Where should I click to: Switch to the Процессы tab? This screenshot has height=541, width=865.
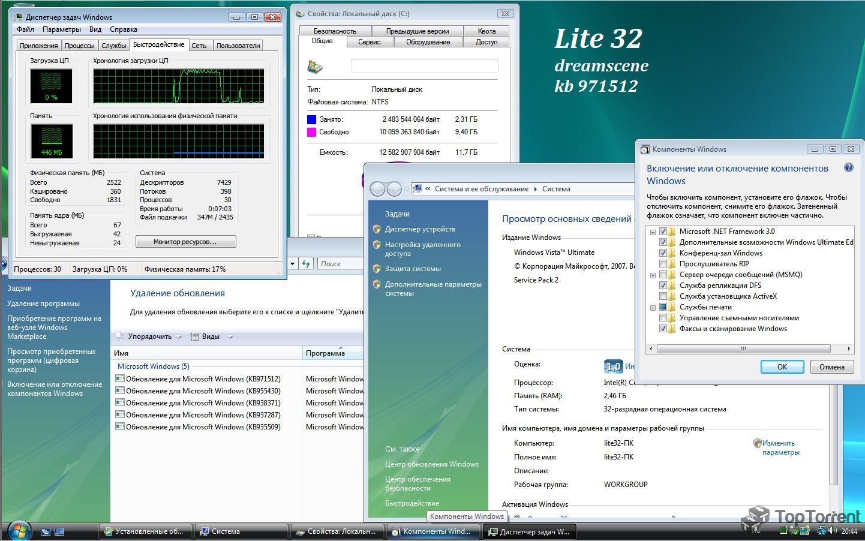pyautogui.click(x=80, y=46)
